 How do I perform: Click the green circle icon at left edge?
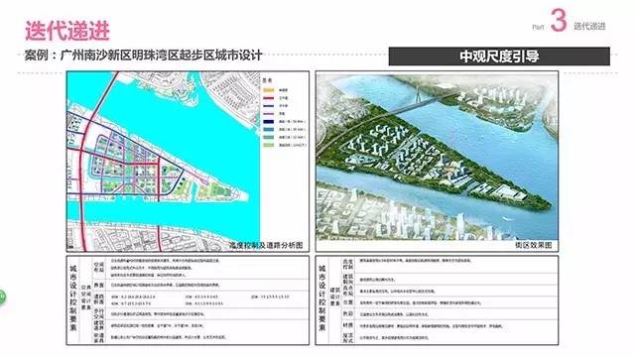[2, 297]
